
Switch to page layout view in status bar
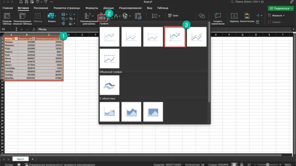[242, 165]
